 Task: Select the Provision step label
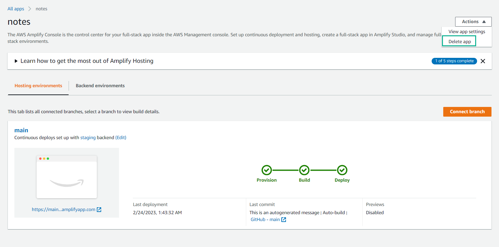click(267, 180)
